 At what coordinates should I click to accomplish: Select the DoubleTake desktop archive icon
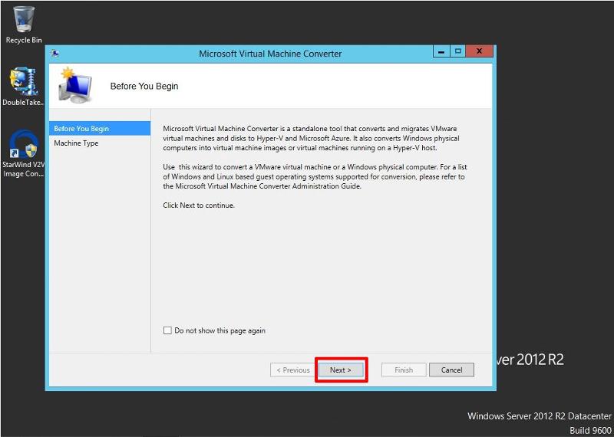click(24, 87)
